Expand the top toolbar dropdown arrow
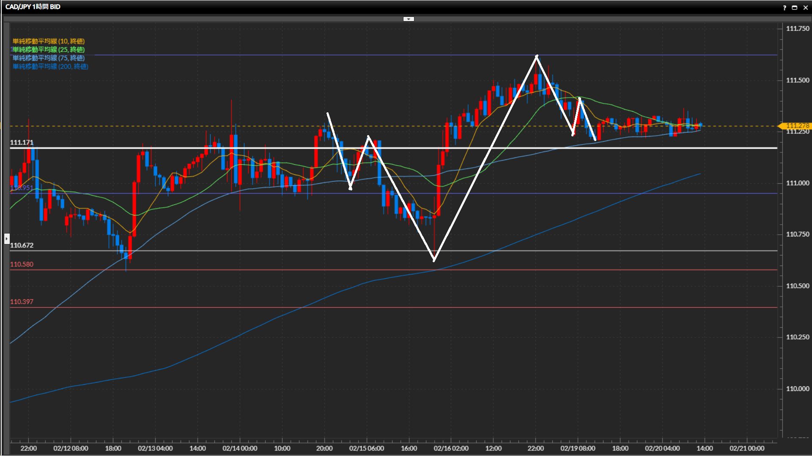This screenshot has height=456, width=812. (409, 19)
